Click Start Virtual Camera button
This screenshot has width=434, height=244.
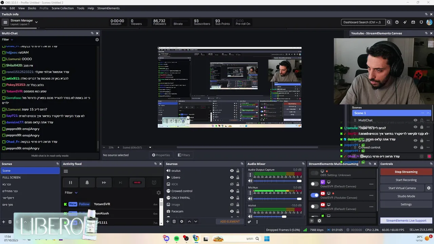402,188
